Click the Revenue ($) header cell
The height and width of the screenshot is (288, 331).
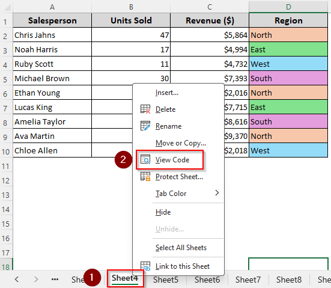(210, 20)
